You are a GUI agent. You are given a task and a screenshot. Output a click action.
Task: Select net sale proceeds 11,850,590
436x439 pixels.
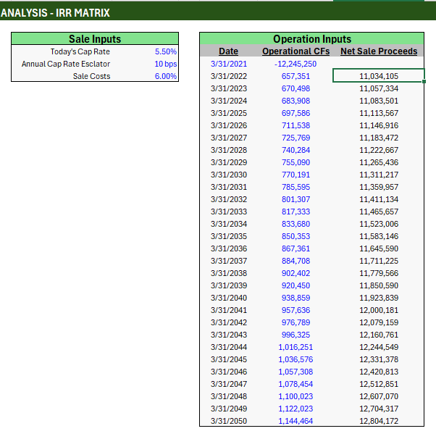click(x=379, y=285)
